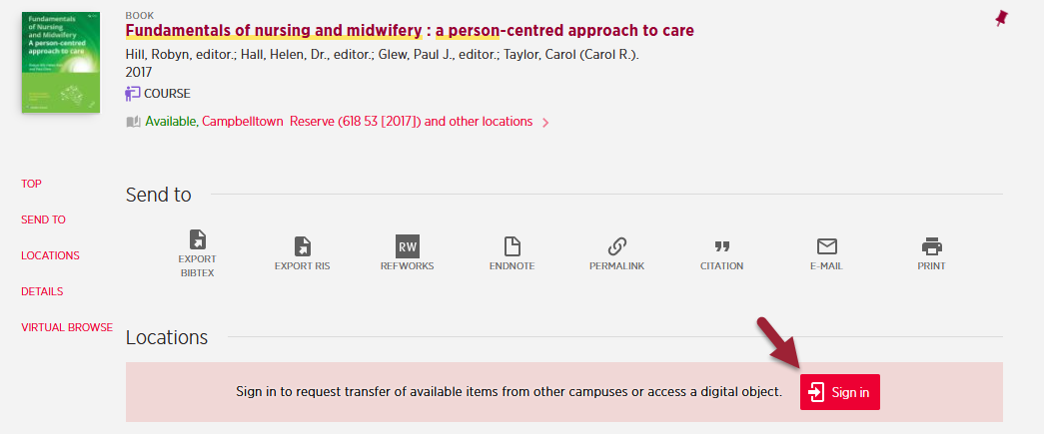Jump to Top section
Screen dimensions: 1044x434
32,184
